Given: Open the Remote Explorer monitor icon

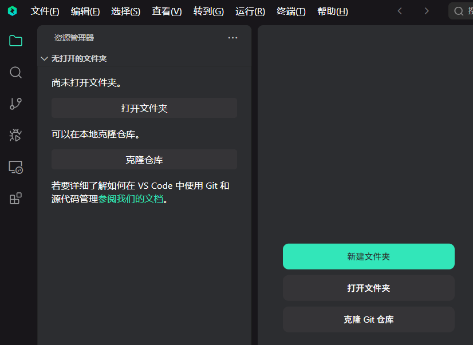Looking at the screenshot, I should click(15, 167).
